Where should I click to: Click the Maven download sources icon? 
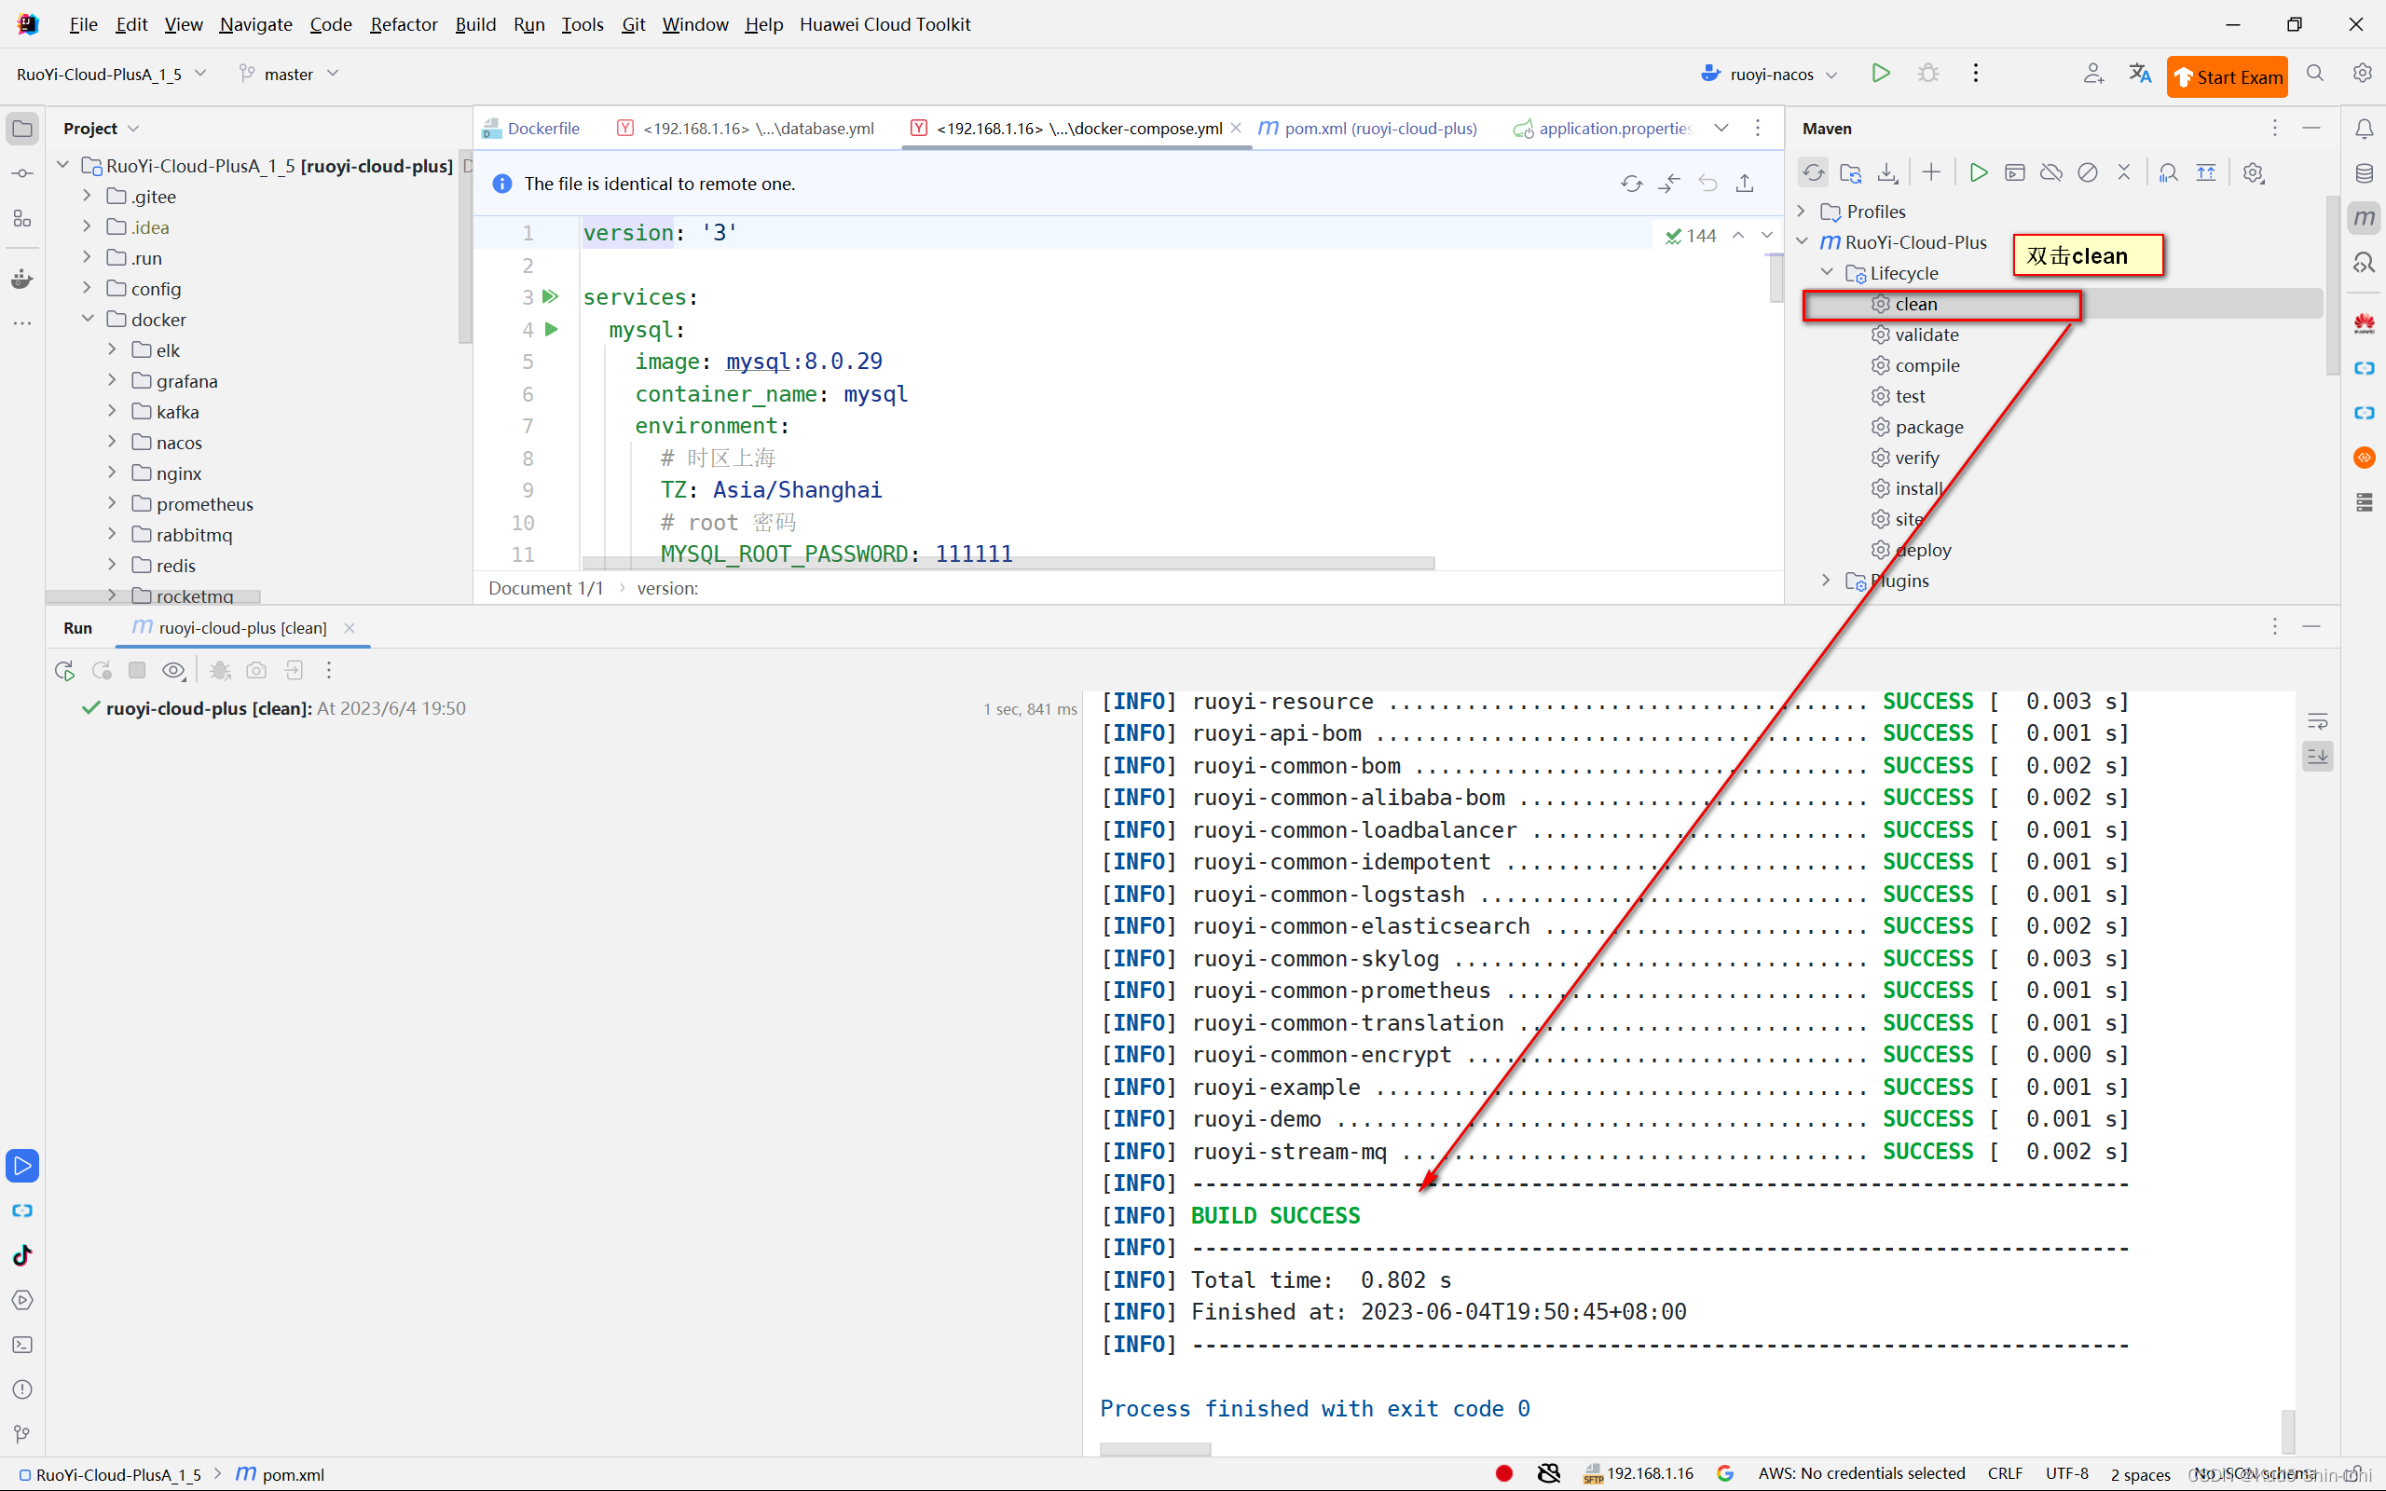(1887, 172)
